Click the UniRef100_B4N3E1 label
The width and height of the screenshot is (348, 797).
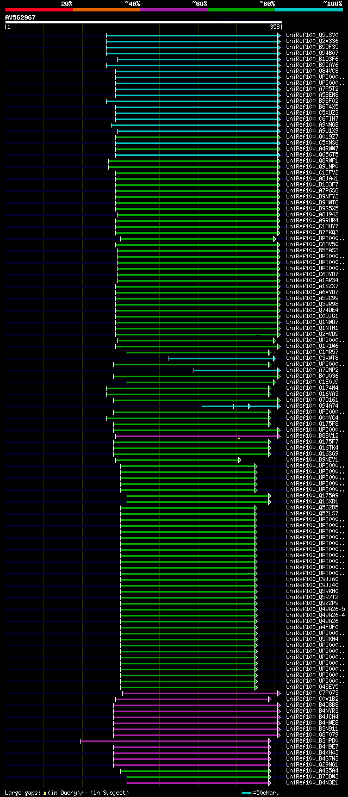(312, 783)
